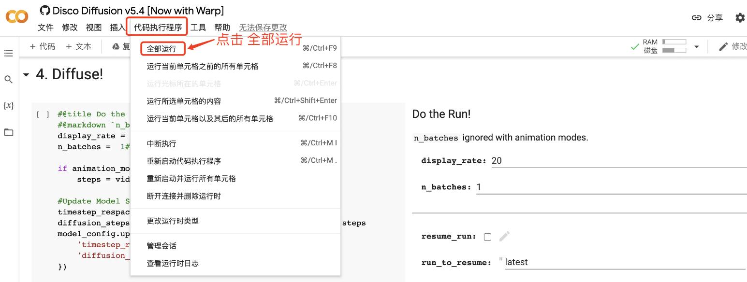
Task: Toggle the resume_run checkbox
Action: [487, 237]
